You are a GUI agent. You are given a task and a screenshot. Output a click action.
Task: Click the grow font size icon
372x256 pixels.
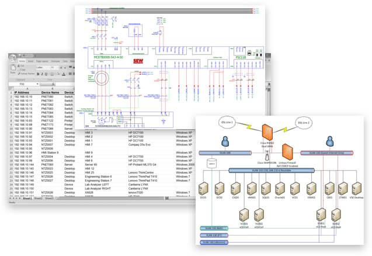tap(61, 68)
